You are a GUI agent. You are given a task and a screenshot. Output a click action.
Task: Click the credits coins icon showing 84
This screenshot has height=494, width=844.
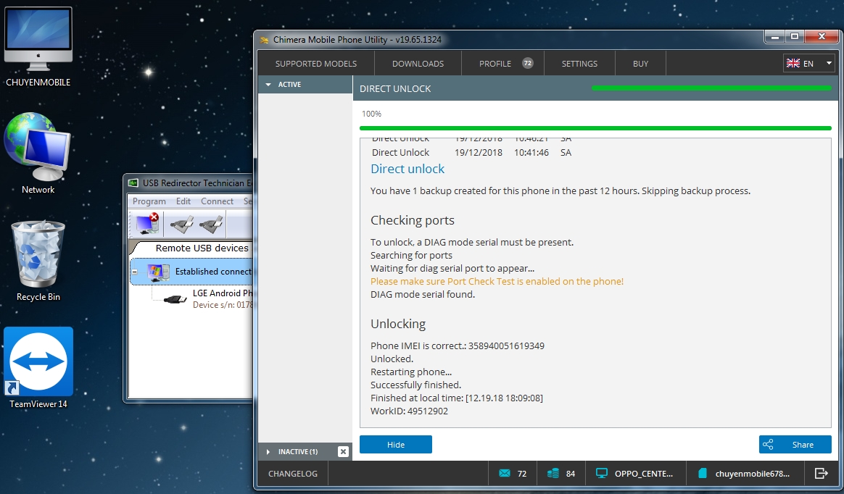point(553,473)
